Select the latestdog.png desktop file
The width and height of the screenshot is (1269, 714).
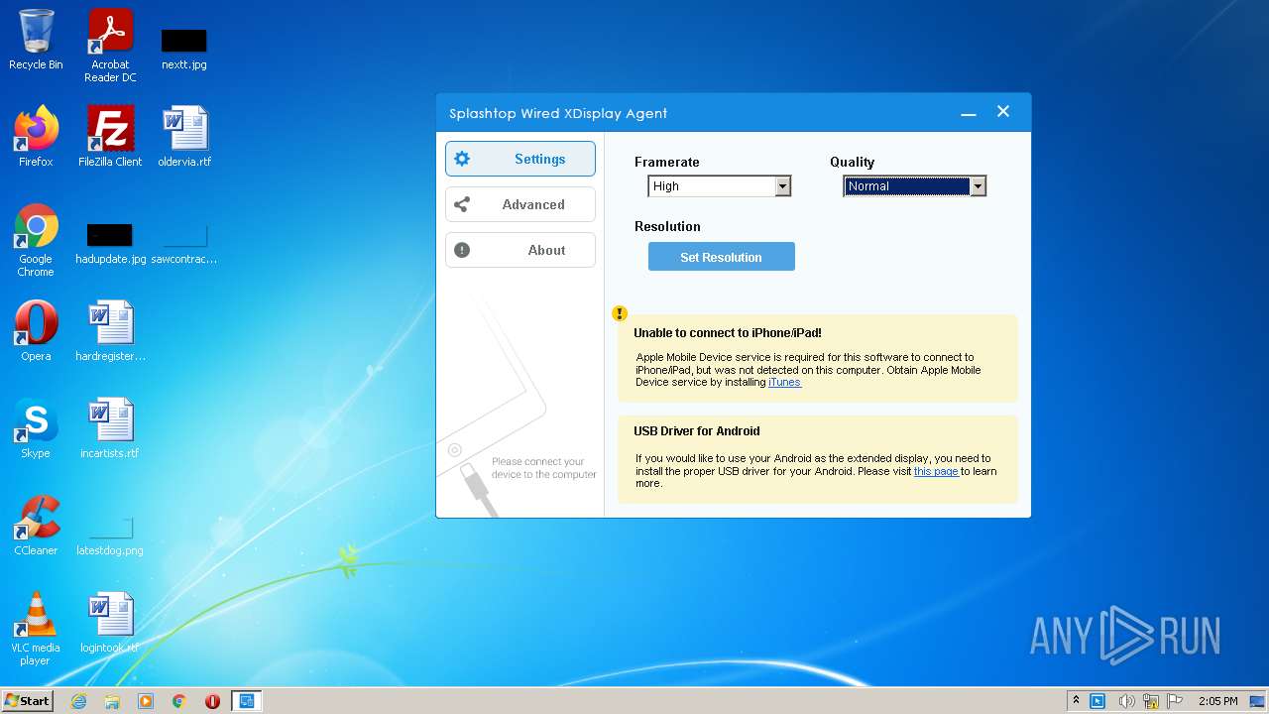[110, 535]
